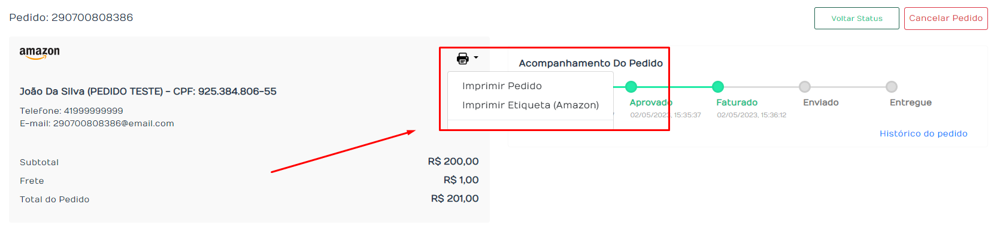
Task: Click the Faturado status circle
Action: click(718, 87)
